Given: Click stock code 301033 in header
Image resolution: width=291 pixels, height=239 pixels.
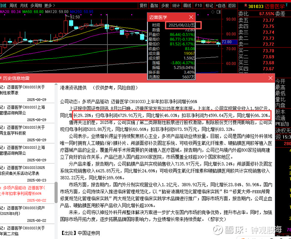Looking at the screenshot, I should [x=256, y=7].
